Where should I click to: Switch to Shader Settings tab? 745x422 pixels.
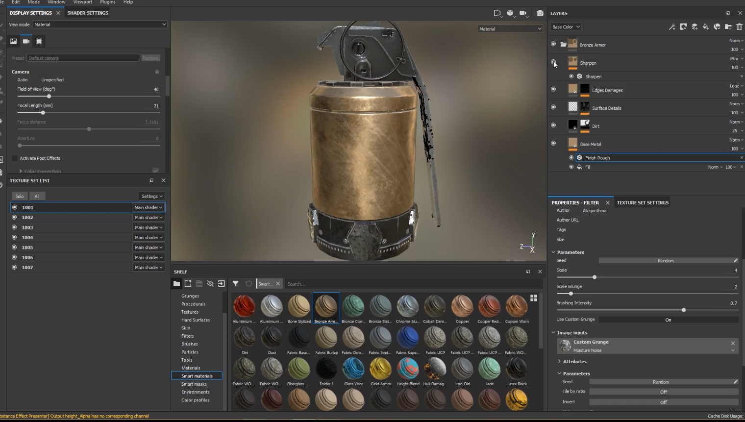88,13
